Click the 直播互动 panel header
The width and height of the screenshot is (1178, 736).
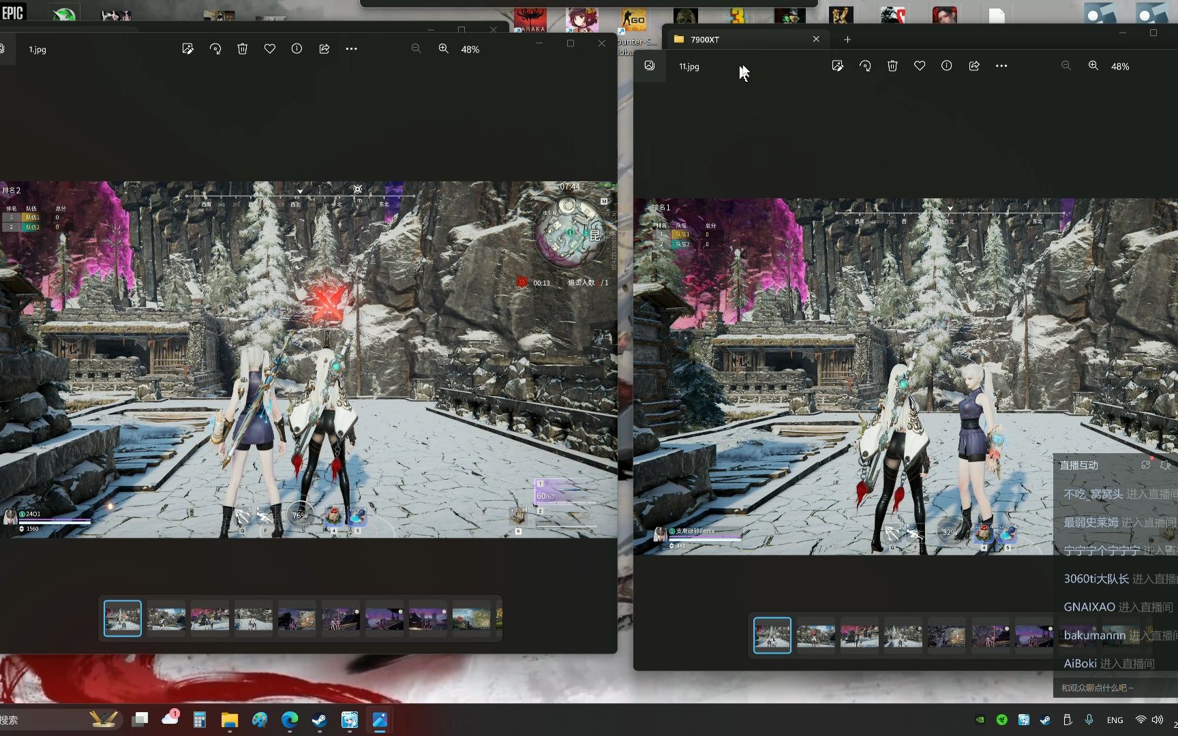(x=1079, y=465)
